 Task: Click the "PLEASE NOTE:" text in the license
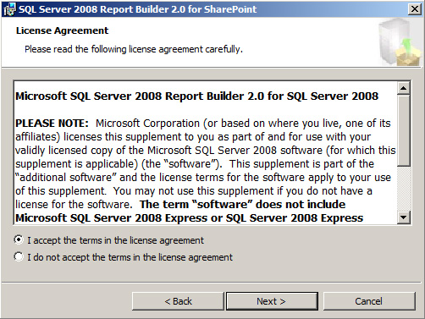coord(52,124)
